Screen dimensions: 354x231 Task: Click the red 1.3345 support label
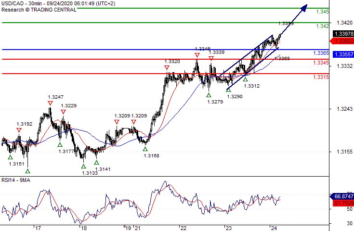tap(321, 63)
